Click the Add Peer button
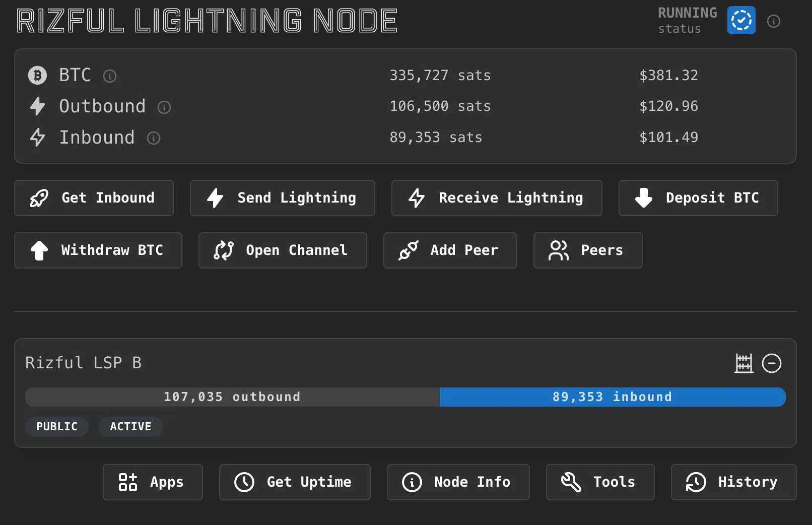The width and height of the screenshot is (812, 525). 450,250
